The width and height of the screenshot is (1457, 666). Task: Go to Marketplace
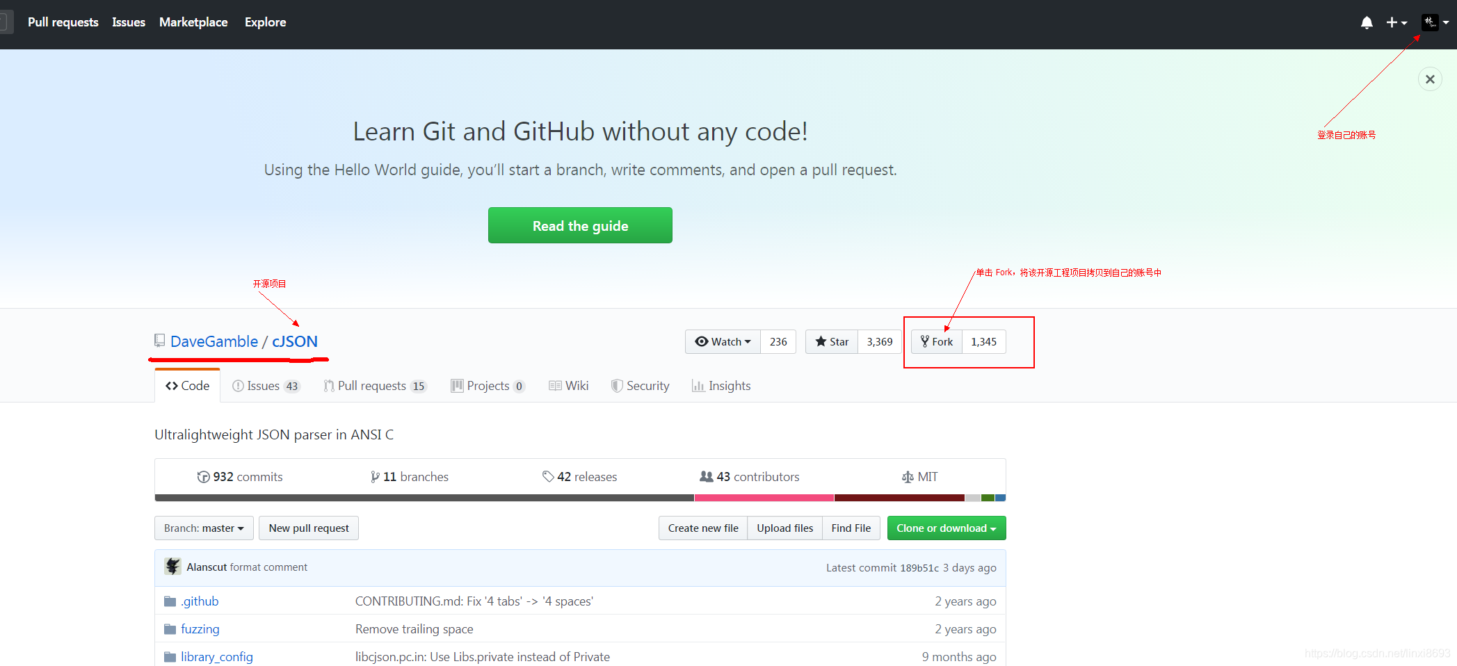(x=193, y=22)
